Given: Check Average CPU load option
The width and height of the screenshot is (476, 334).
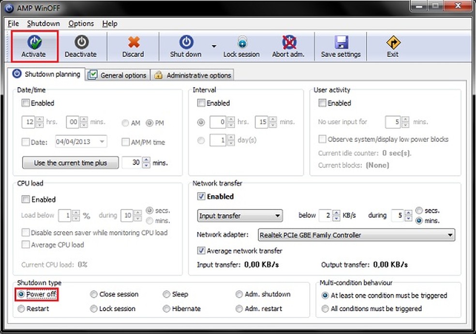Looking at the screenshot, I should pyautogui.click(x=26, y=245).
